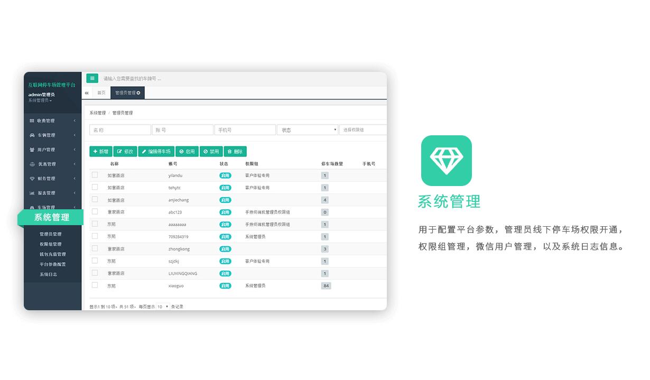Click the 新增 add button
The width and height of the screenshot is (650, 380).
pyautogui.click(x=100, y=152)
